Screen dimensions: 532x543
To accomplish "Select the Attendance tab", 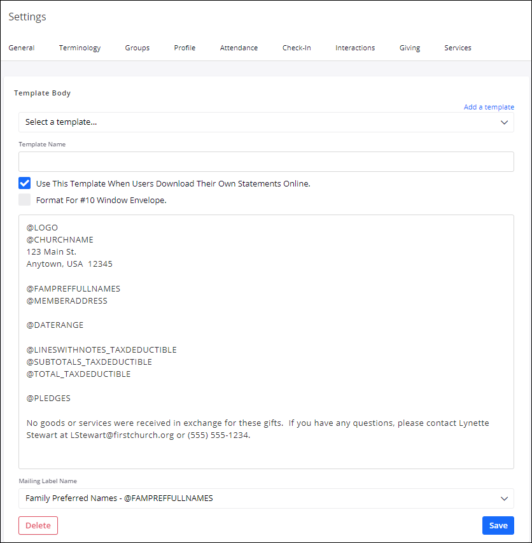I will tap(239, 48).
